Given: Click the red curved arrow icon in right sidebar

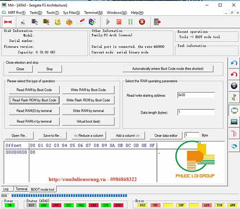Looking at the screenshot, I should click(x=234, y=74).
